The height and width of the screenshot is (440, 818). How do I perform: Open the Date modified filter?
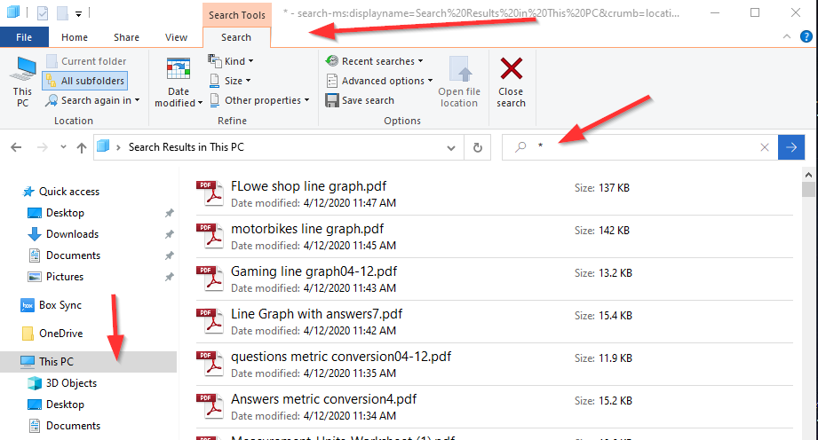pos(178,82)
